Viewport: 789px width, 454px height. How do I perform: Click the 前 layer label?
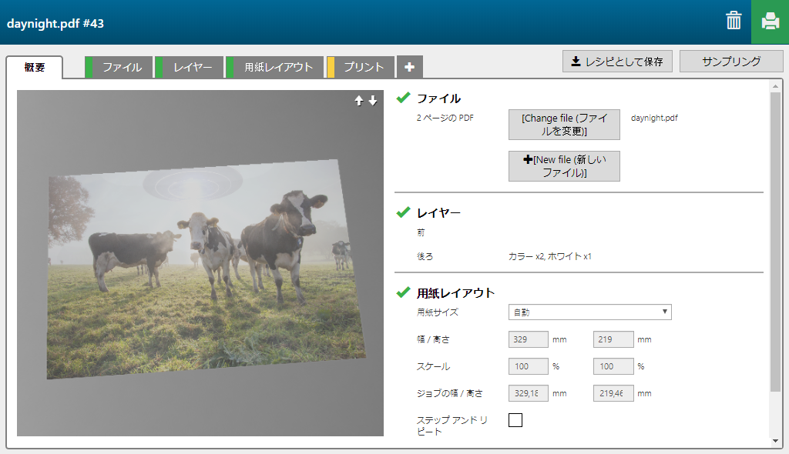[421, 233]
